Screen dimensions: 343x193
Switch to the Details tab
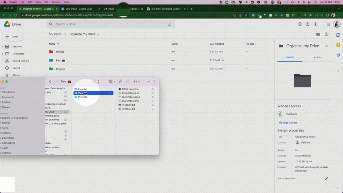pos(290,57)
